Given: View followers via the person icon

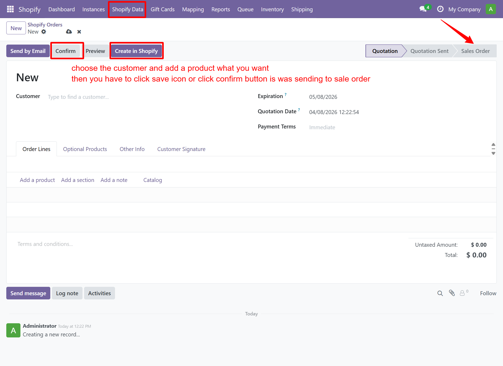Looking at the screenshot, I should [x=462, y=293].
